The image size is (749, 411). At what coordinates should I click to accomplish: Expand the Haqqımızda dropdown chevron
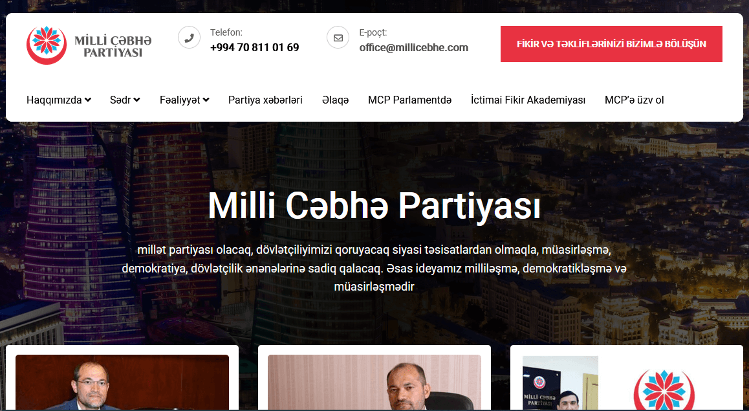88,100
